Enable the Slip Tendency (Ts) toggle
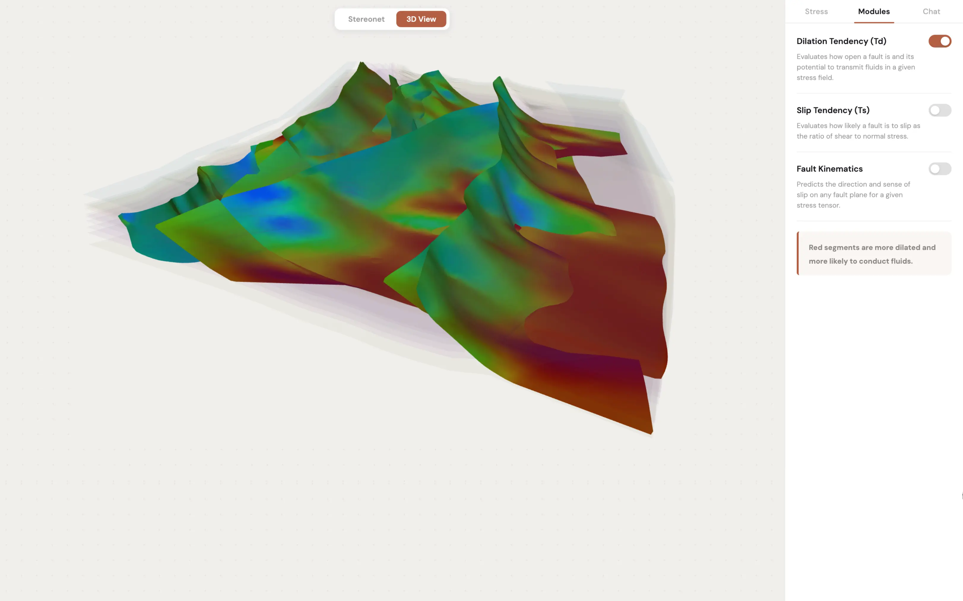Screen dimensions: 963x601 940,110
